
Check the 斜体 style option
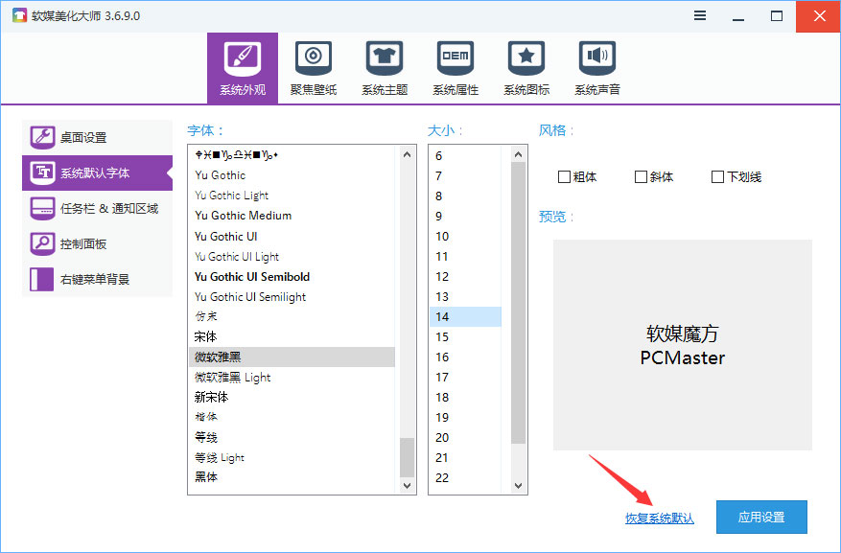pos(641,176)
